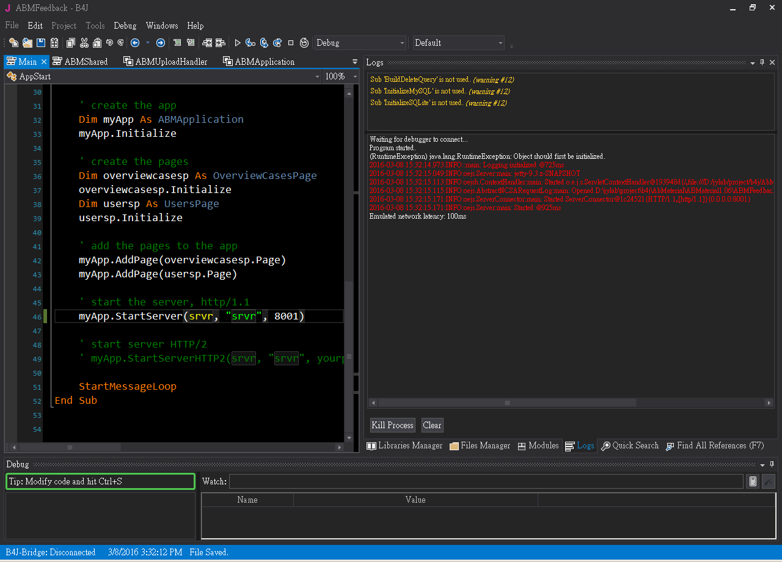Click the Navigate Backward arrow icon
782x562 pixels.
coord(135,43)
